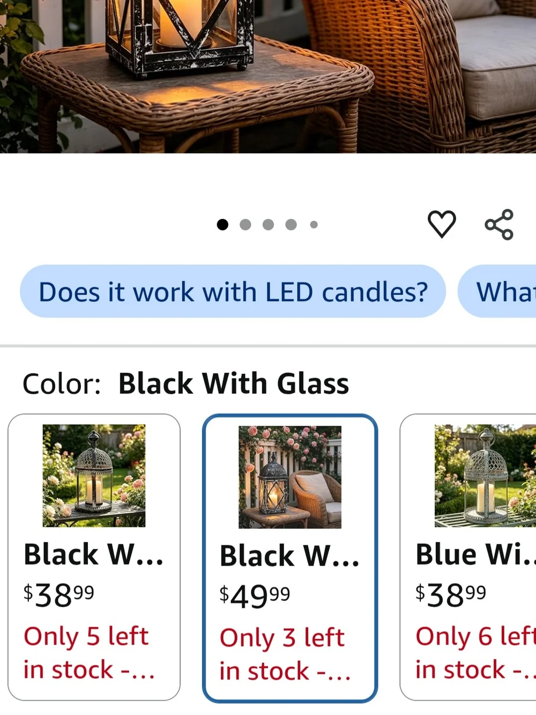Open the domed black lantern thumbnail
Viewport: 536px width, 715px height.
(x=94, y=476)
